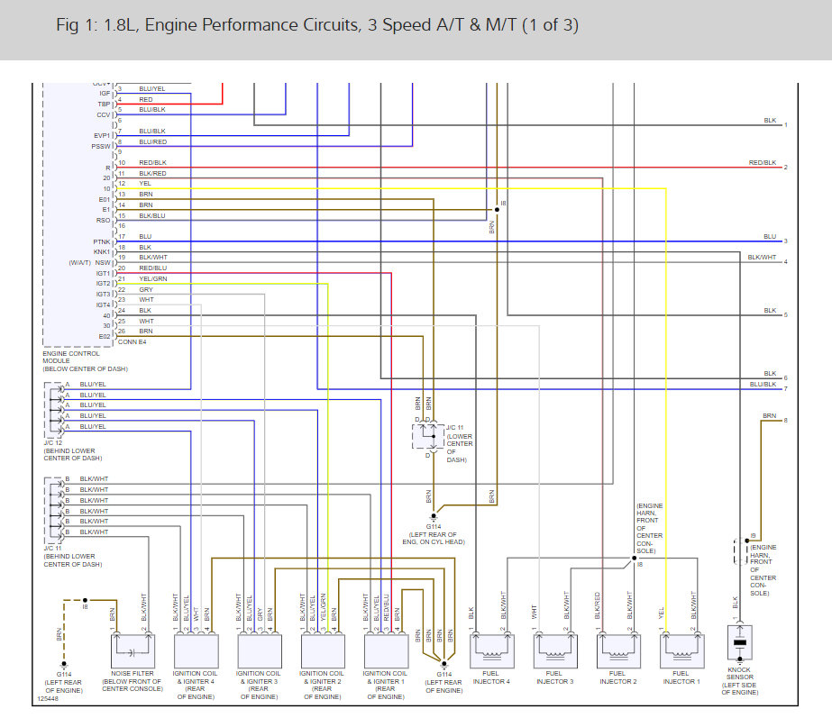Click the 'IGT4' pin label on the ECM

point(104,304)
